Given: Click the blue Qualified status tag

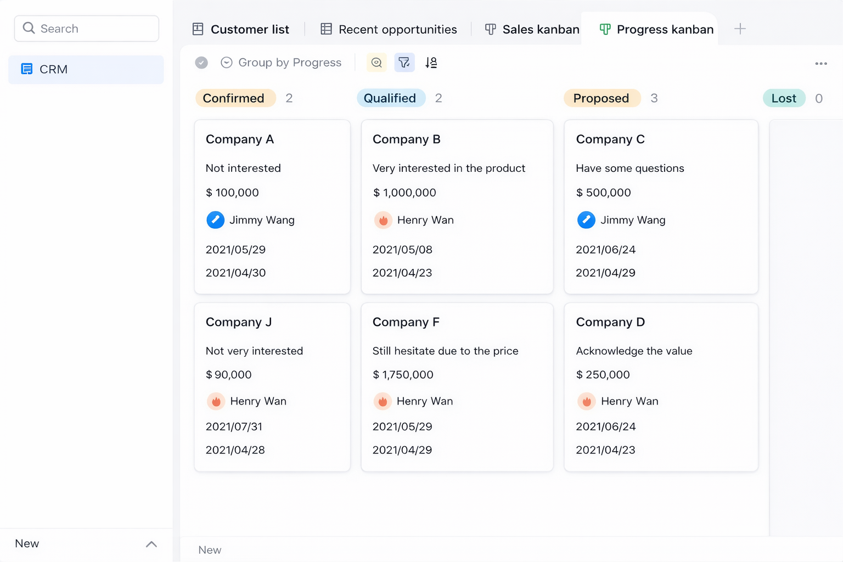Looking at the screenshot, I should pyautogui.click(x=390, y=98).
